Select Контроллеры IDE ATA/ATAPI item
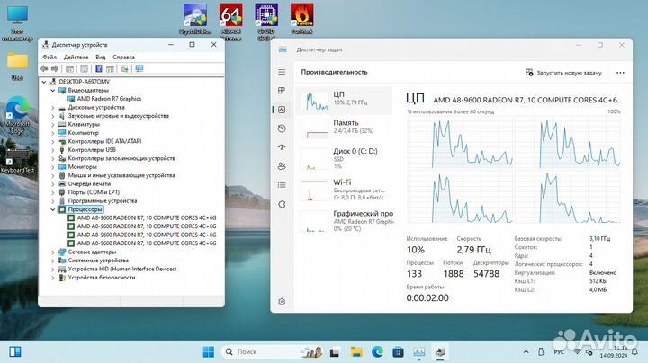The height and width of the screenshot is (363, 648). [x=104, y=141]
